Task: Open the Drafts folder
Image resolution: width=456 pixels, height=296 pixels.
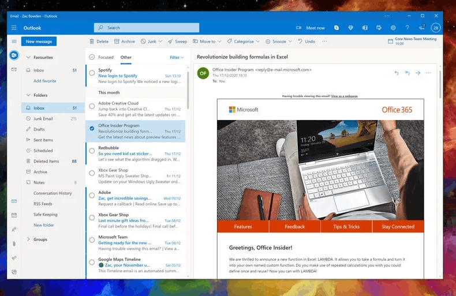Action: (53, 129)
